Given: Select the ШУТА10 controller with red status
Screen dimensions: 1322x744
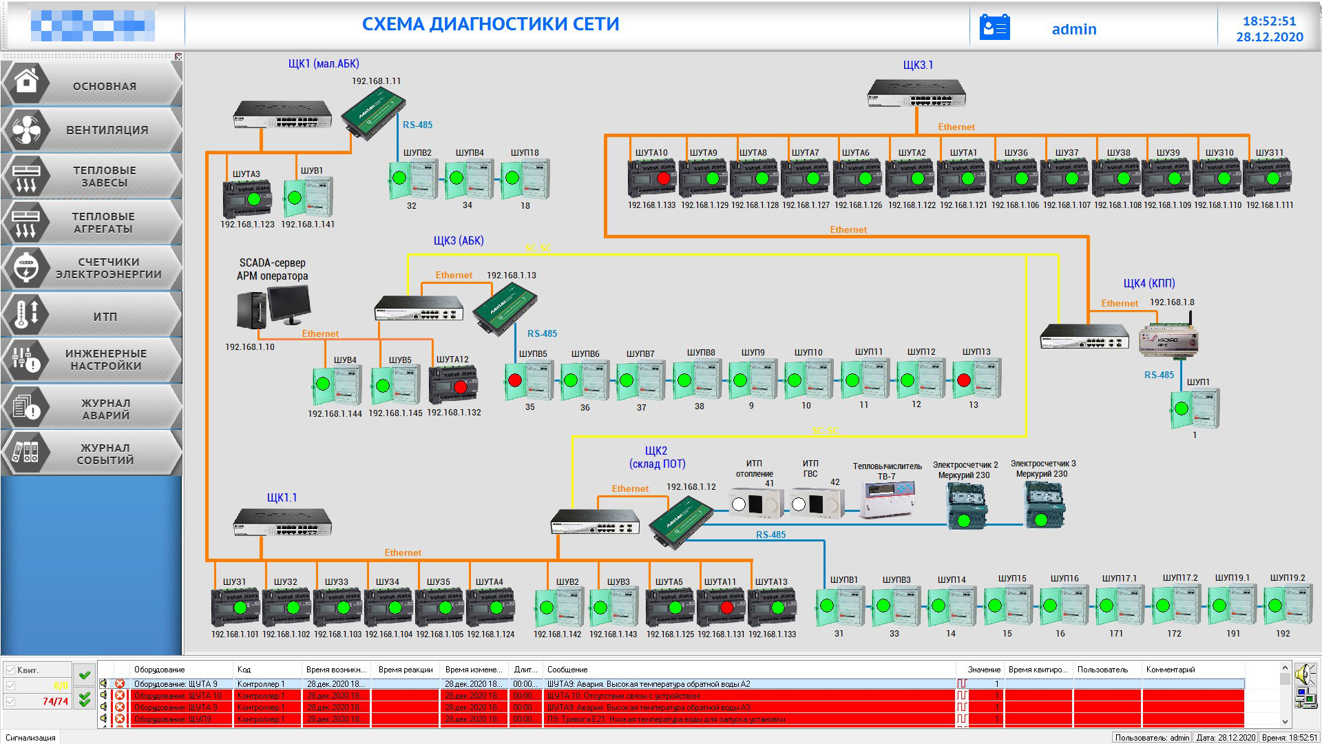Looking at the screenshot, I should [651, 178].
